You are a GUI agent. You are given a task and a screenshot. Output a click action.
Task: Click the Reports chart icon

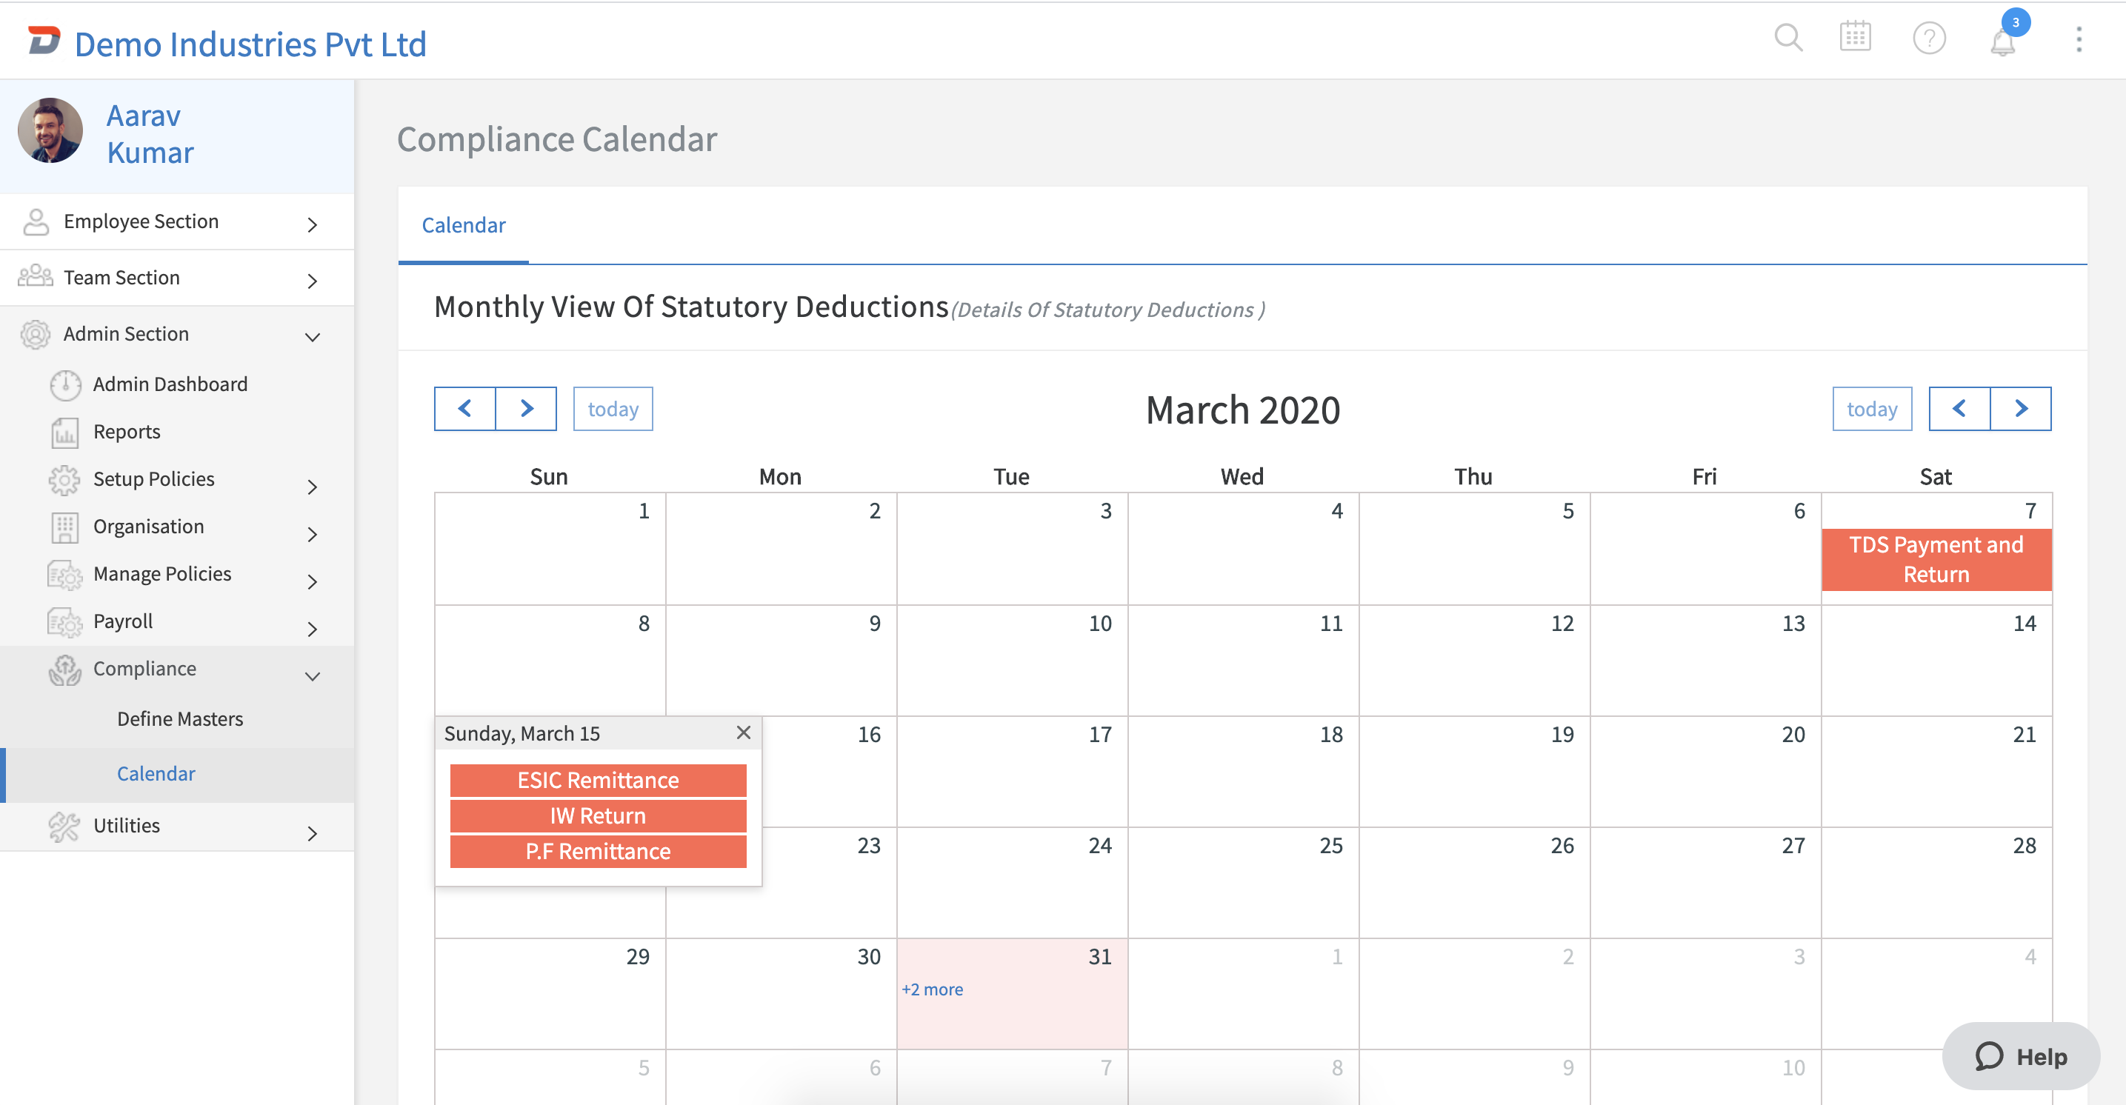[65, 433]
